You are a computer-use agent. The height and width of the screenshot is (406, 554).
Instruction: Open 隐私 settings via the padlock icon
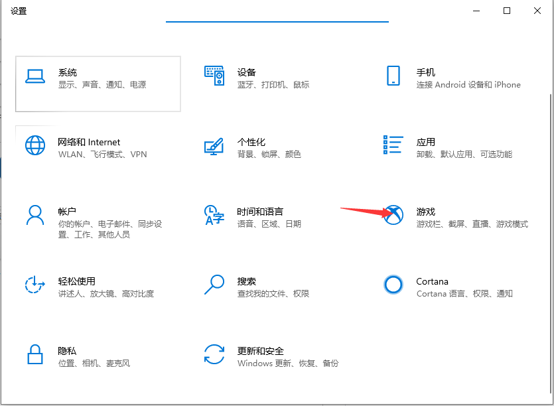(35, 355)
